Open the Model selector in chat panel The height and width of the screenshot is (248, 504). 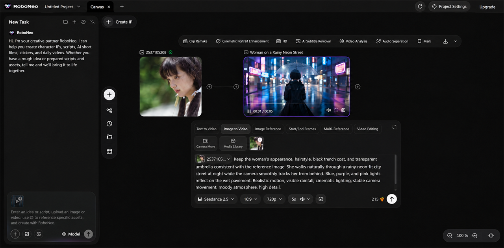71,234
